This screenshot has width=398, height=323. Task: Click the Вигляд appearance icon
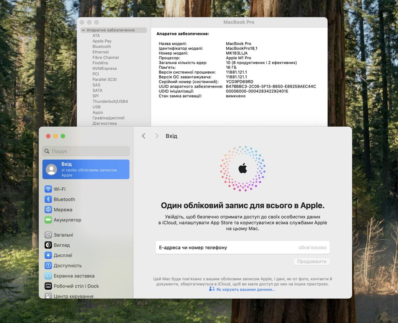pyautogui.click(x=48, y=245)
